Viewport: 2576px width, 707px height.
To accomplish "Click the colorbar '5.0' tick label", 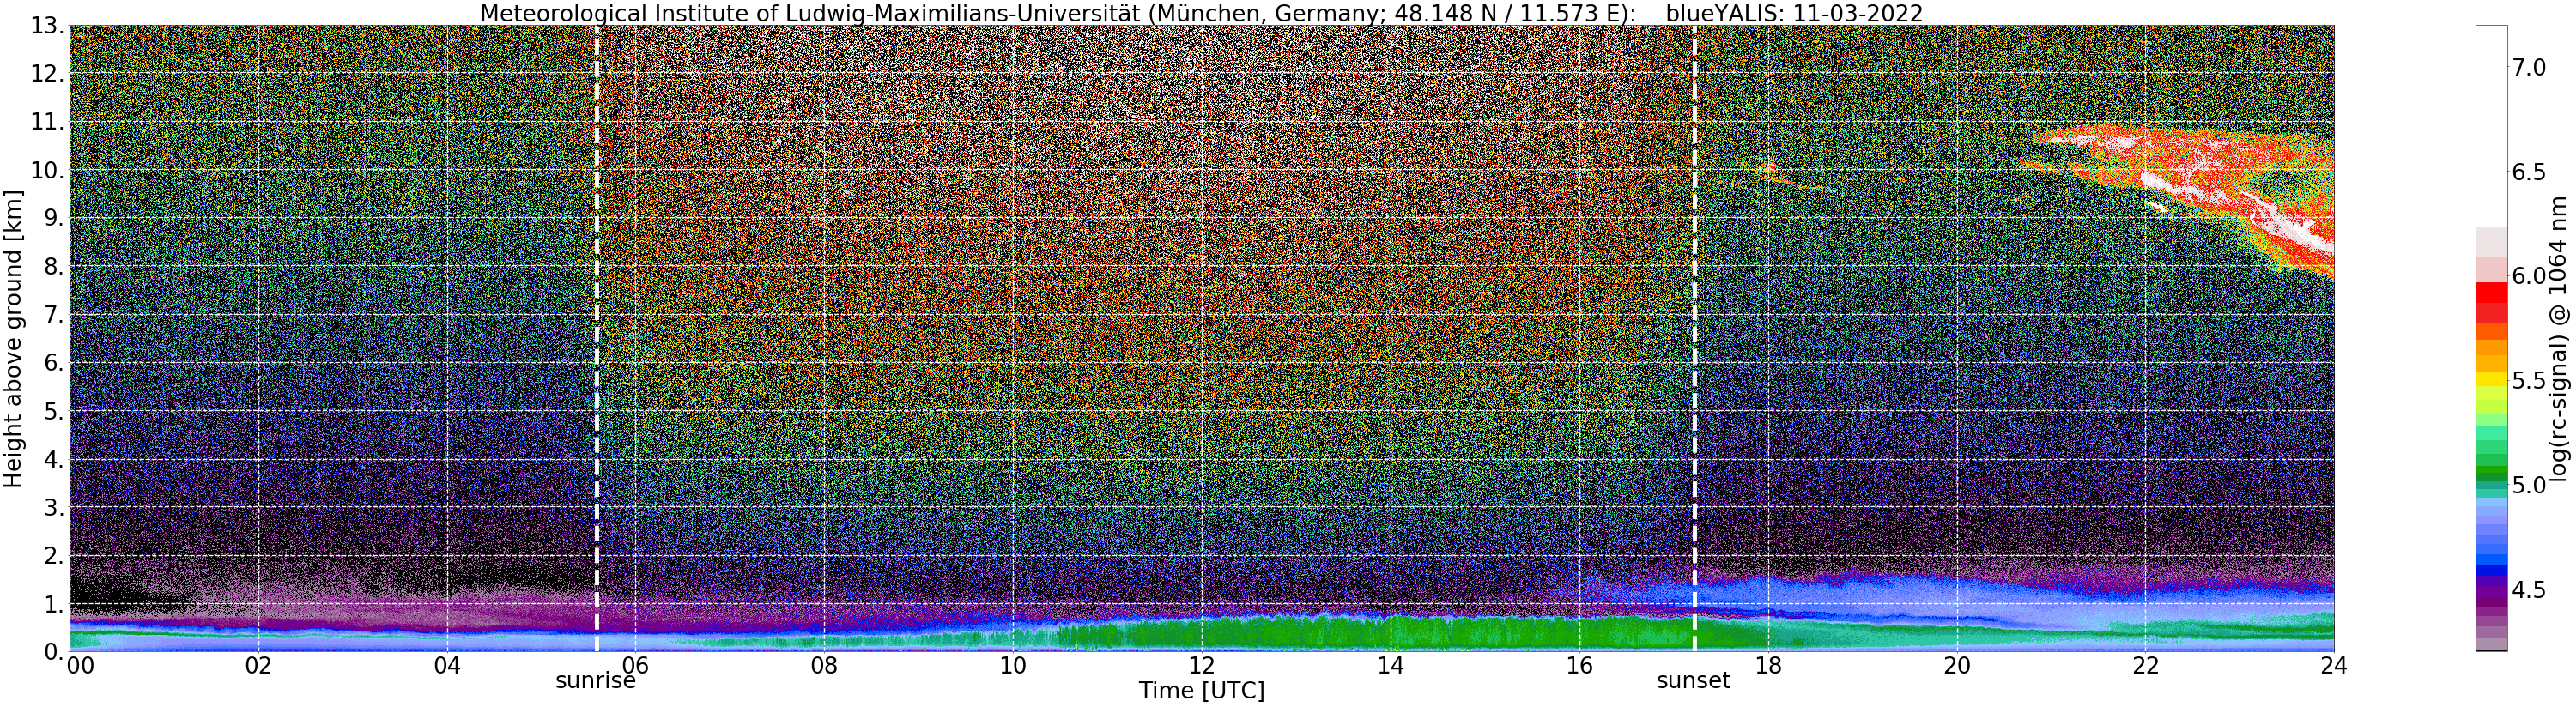I will tap(2529, 485).
